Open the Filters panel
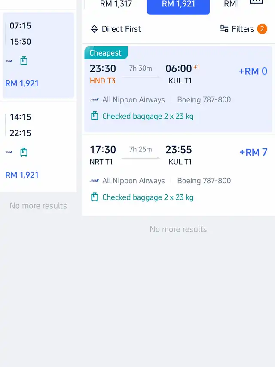The width and height of the screenshot is (275, 367). pyautogui.click(x=244, y=29)
